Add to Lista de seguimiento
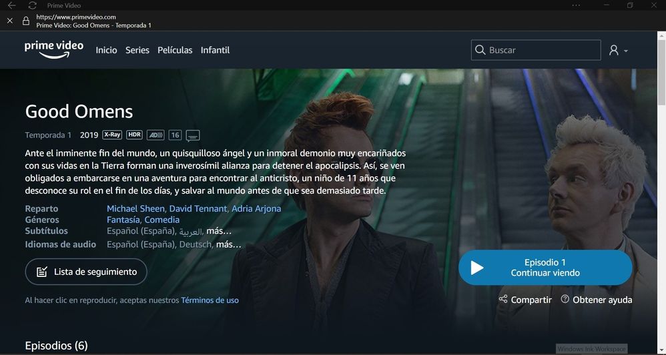This screenshot has height=355, width=666. pos(86,272)
